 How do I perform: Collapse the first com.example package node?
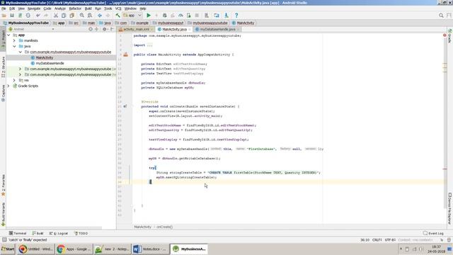tap(20, 52)
